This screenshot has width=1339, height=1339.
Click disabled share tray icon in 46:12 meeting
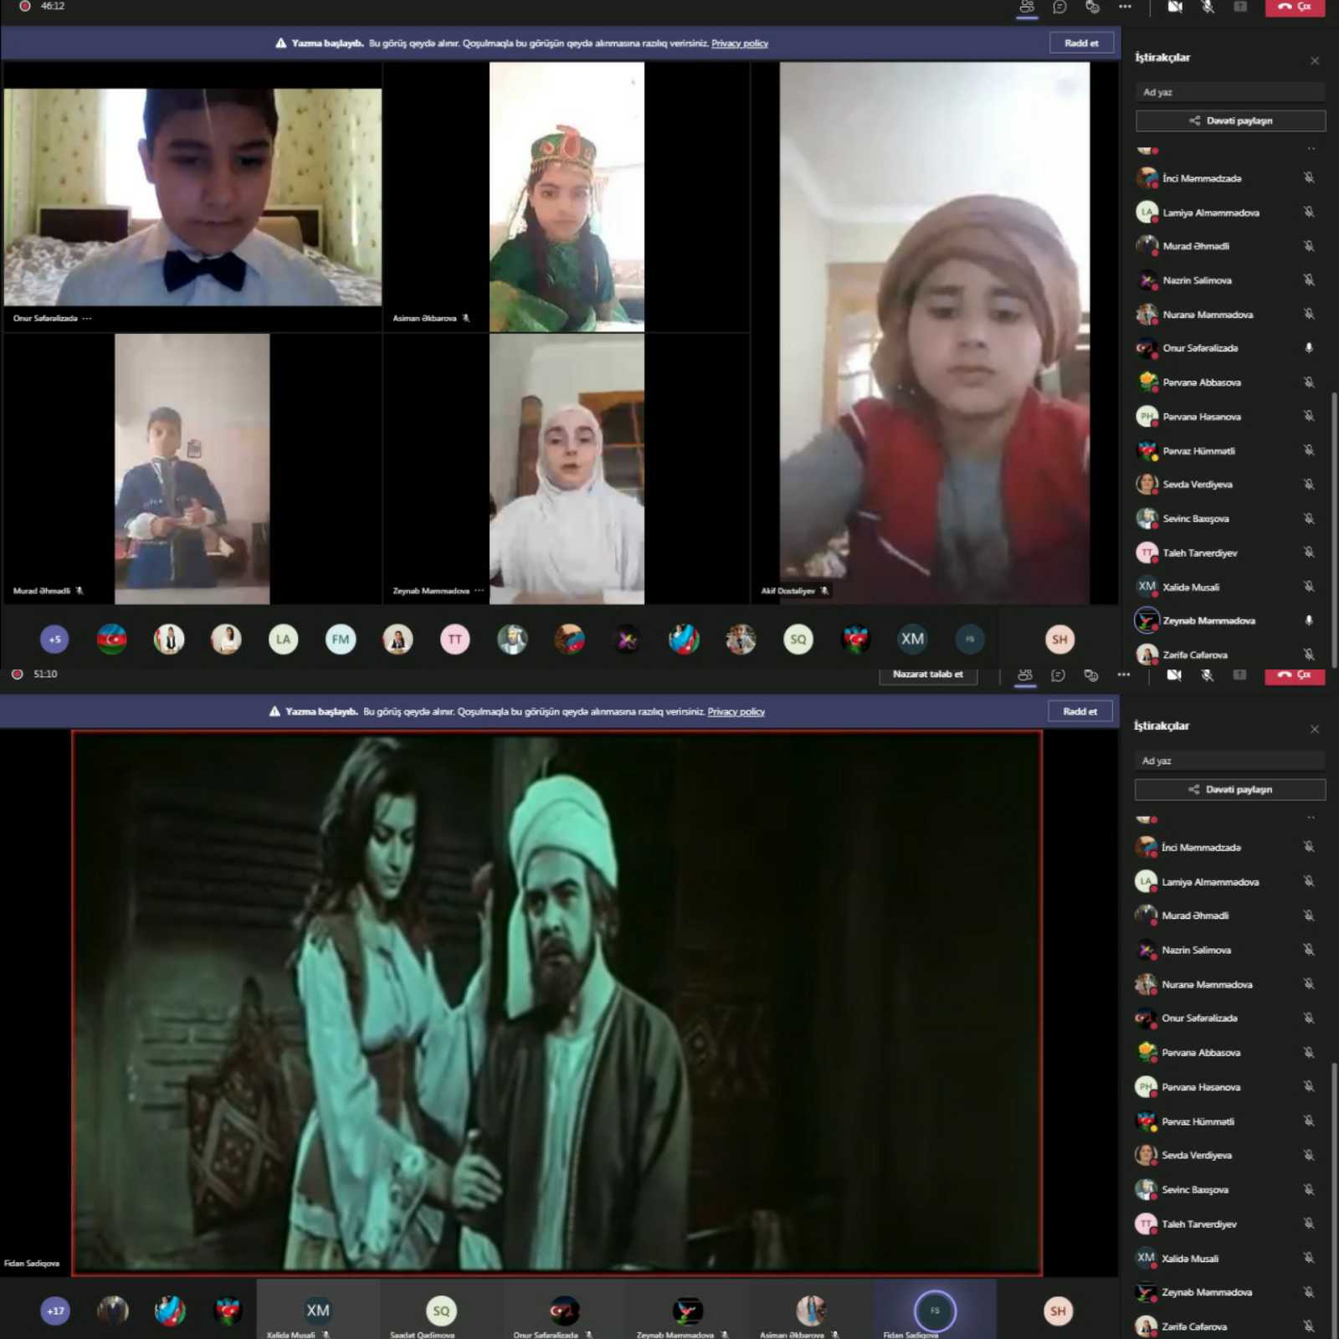(x=1240, y=7)
